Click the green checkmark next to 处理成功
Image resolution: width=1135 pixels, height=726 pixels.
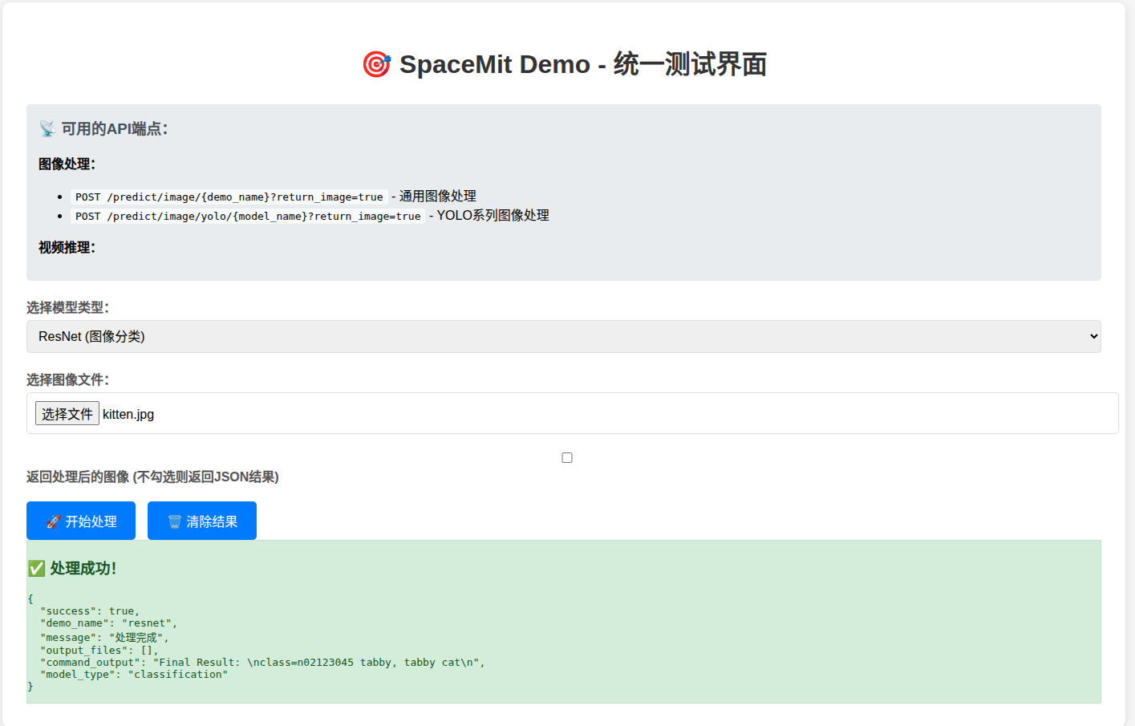[x=37, y=569]
